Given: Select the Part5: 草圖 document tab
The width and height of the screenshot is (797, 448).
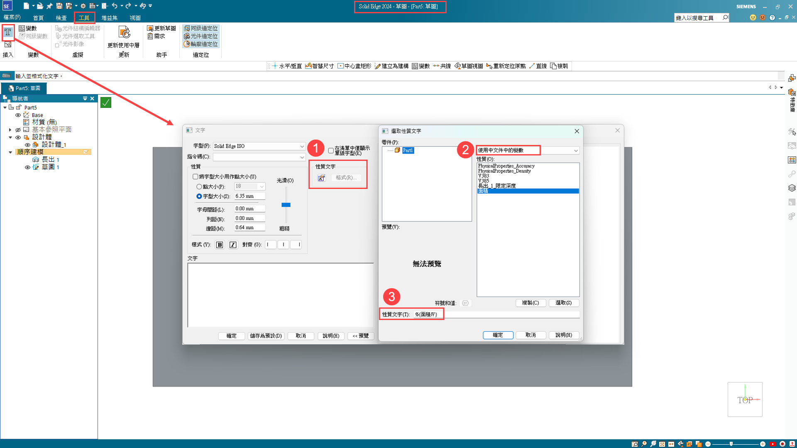Looking at the screenshot, I should tap(24, 88).
